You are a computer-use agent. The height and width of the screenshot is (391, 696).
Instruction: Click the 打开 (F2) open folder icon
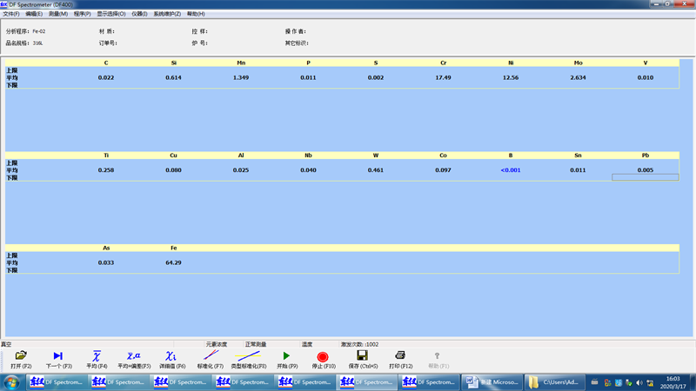[x=21, y=356]
